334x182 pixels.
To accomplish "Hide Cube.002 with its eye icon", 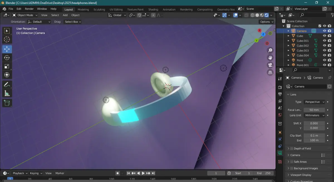I will [325, 46].
